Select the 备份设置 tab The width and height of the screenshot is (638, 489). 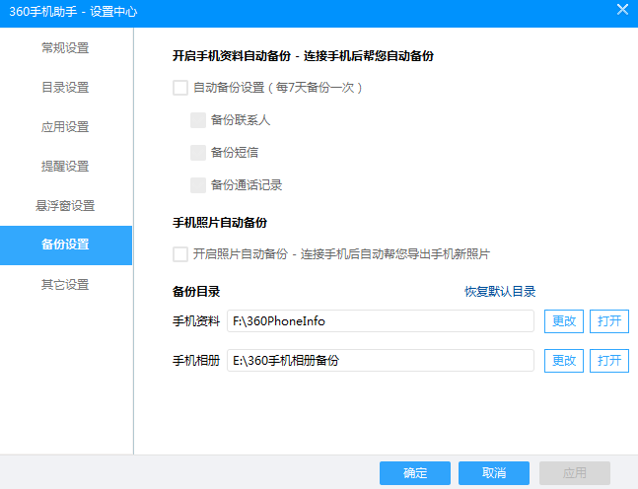pos(65,245)
